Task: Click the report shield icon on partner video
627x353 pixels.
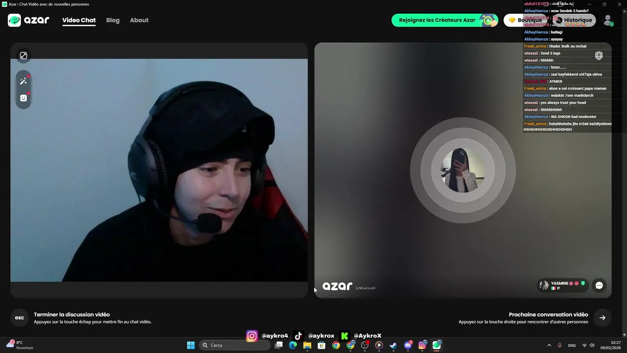Action: click(599, 56)
